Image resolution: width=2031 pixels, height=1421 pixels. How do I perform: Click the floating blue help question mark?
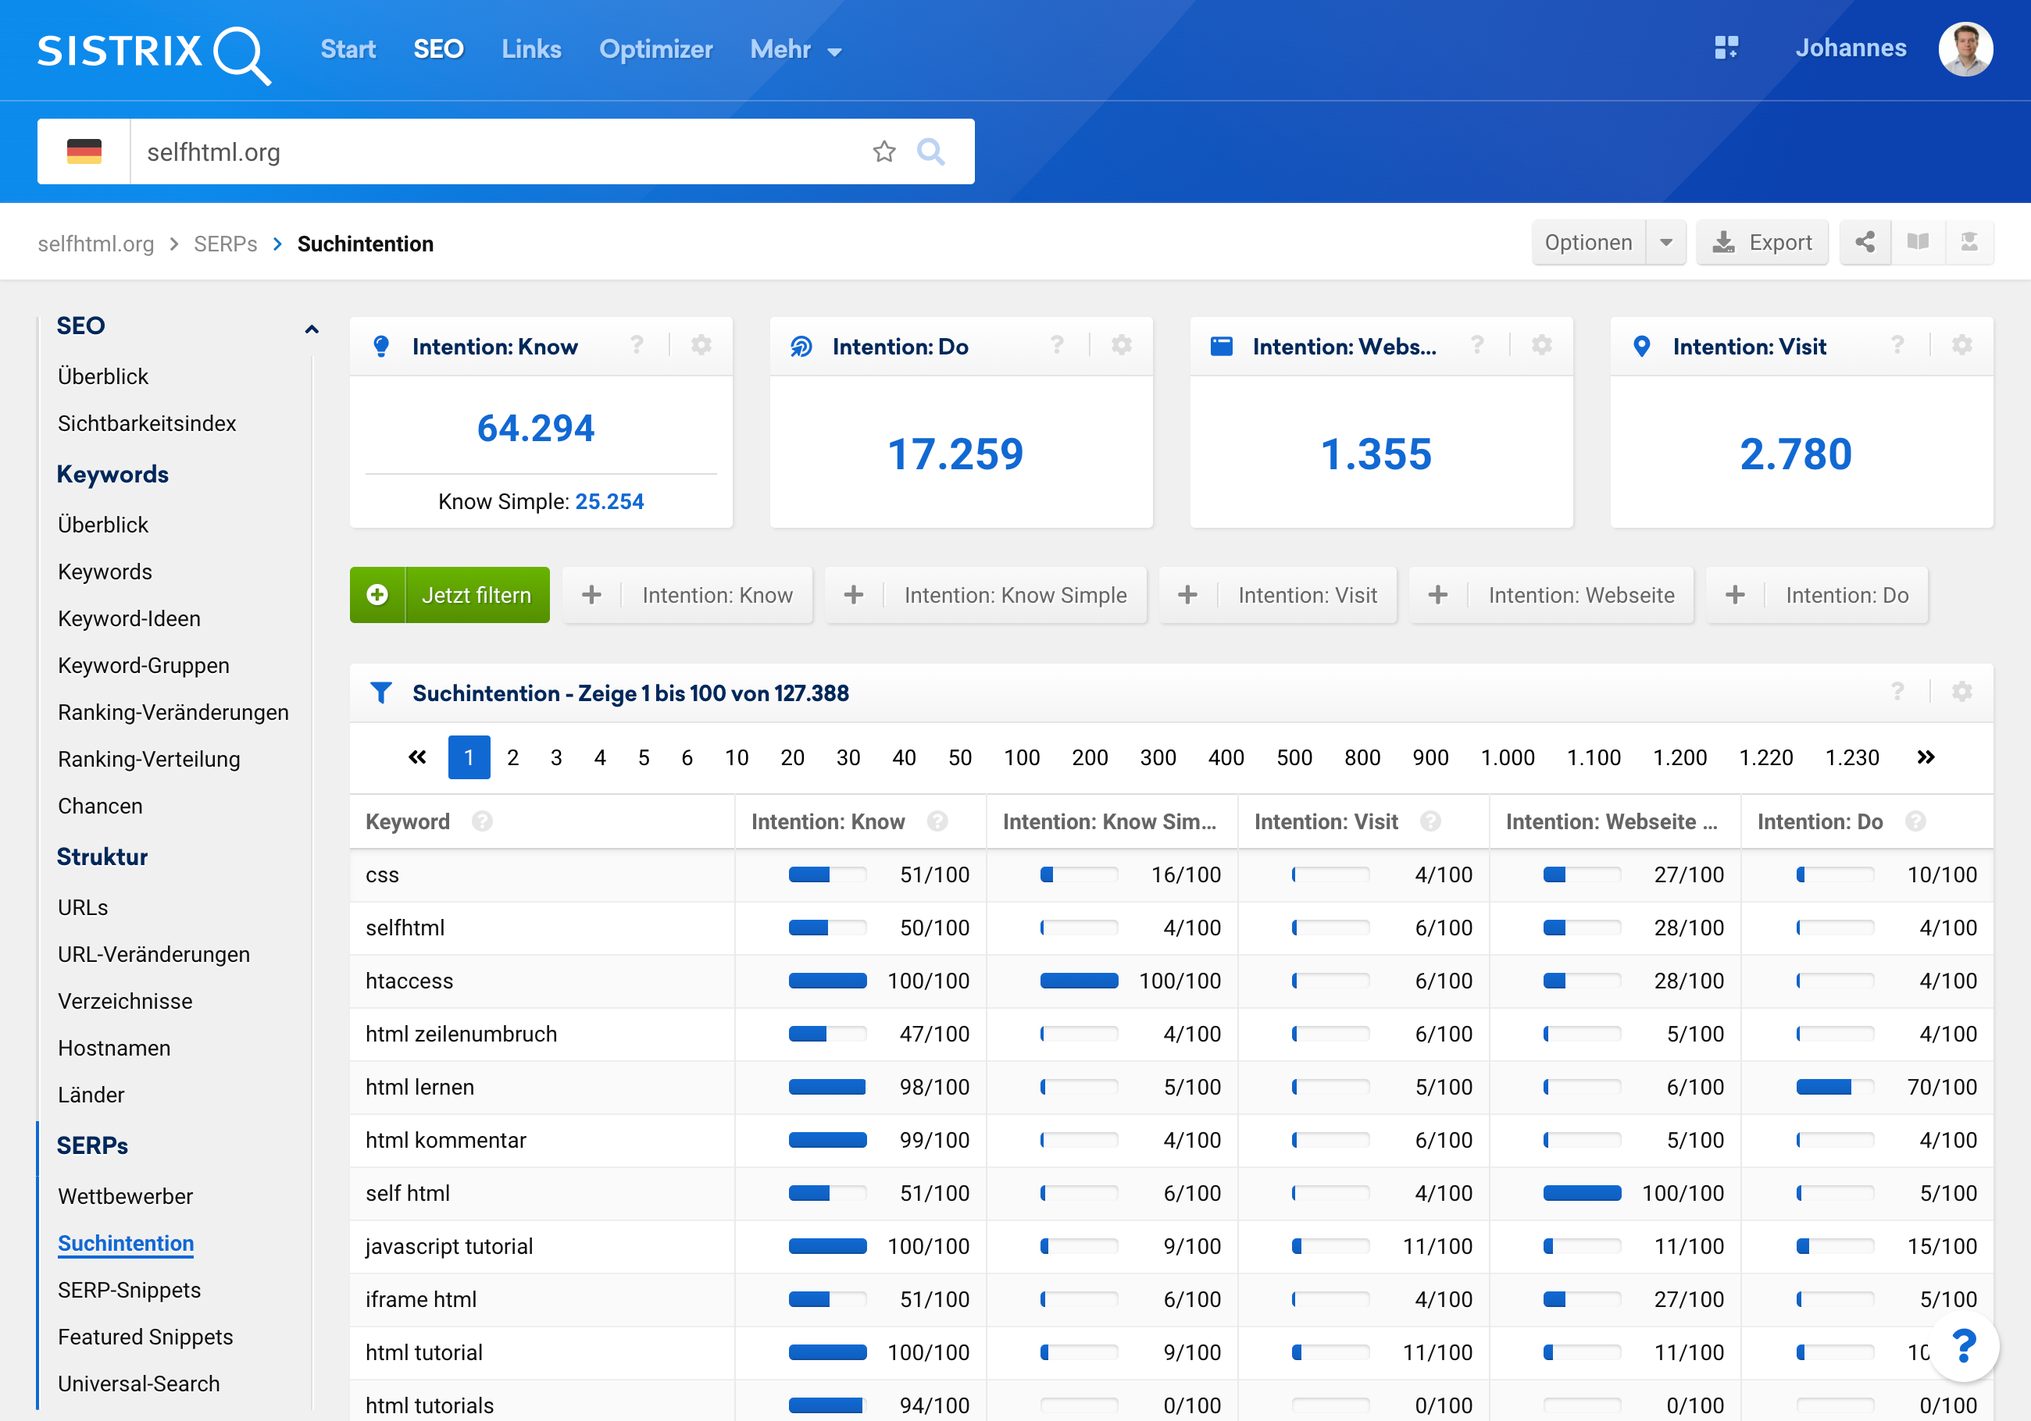[x=1964, y=1347]
